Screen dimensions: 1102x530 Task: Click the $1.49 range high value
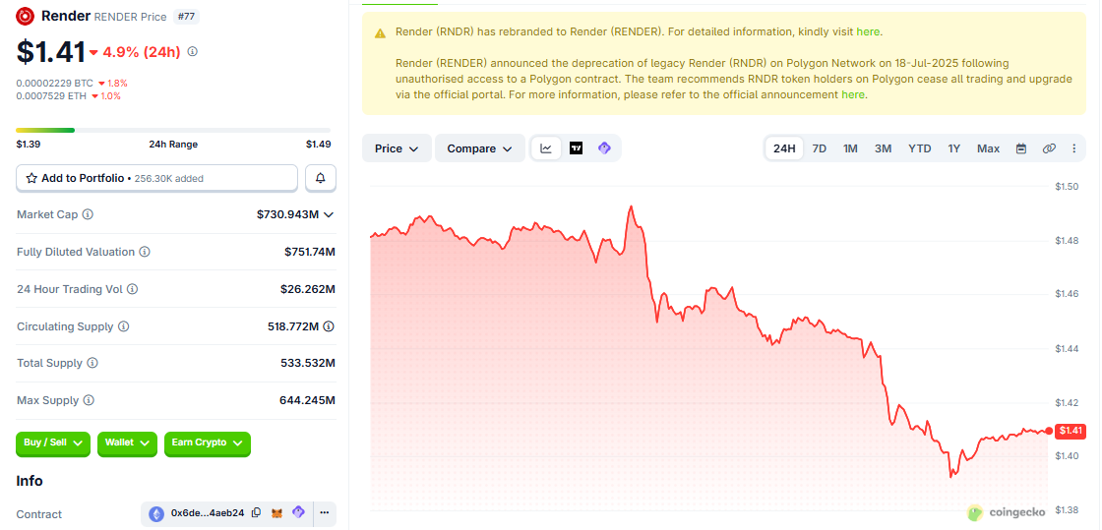click(319, 144)
